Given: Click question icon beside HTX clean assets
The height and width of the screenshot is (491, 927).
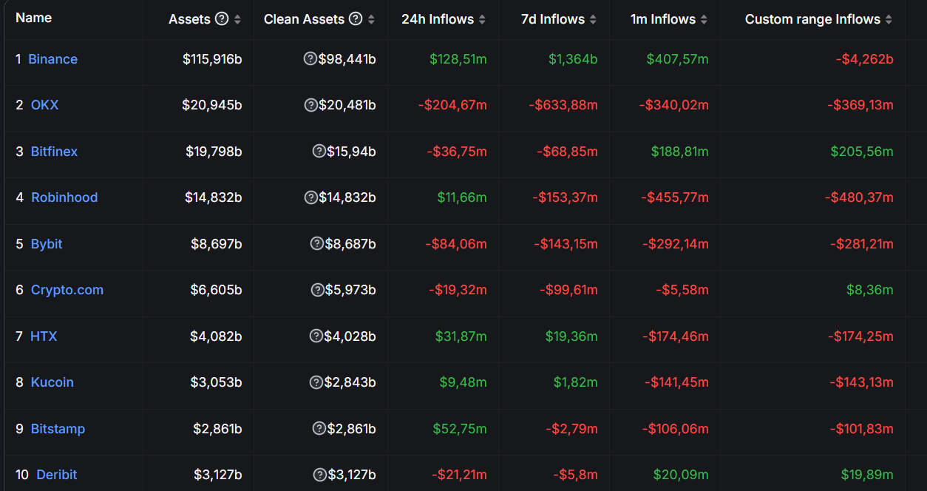Looking at the screenshot, I should pos(316,336).
